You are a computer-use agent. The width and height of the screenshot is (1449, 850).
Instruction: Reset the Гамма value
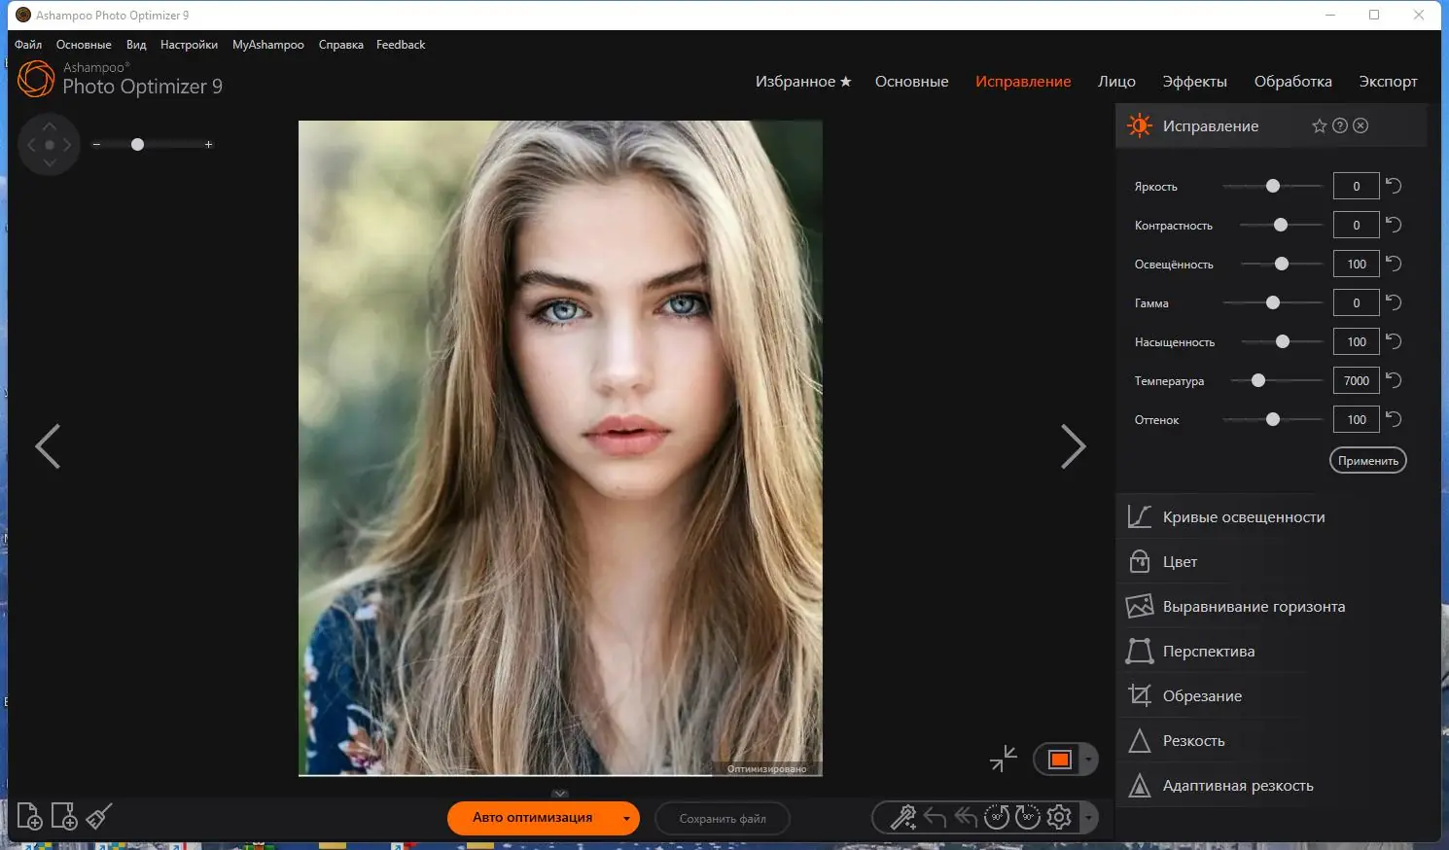(x=1394, y=302)
